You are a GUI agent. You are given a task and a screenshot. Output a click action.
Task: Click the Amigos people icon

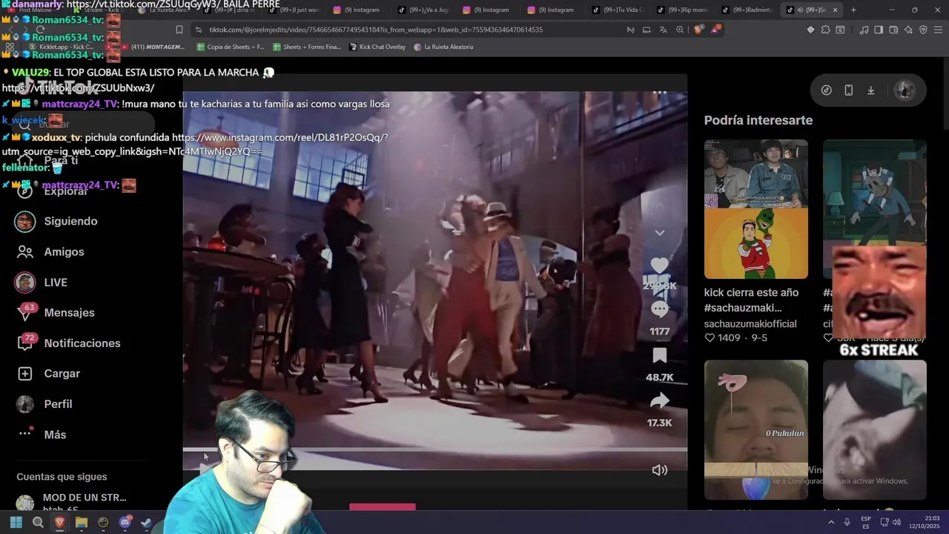tap(25, 252)
